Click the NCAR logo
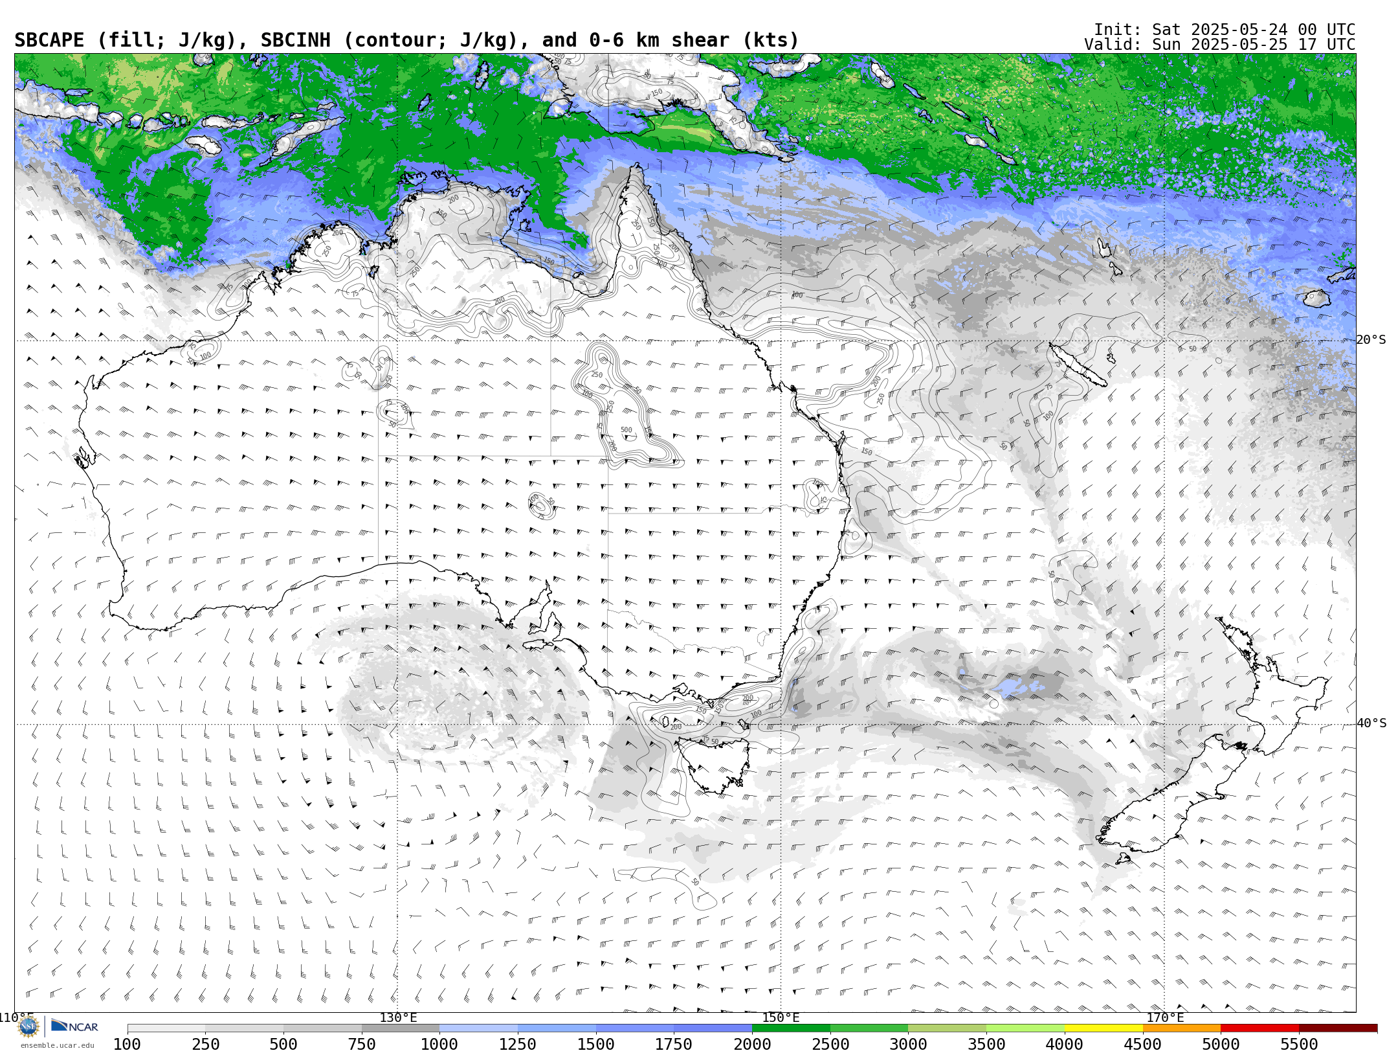1398x1053 pixels. point(74,1026)
